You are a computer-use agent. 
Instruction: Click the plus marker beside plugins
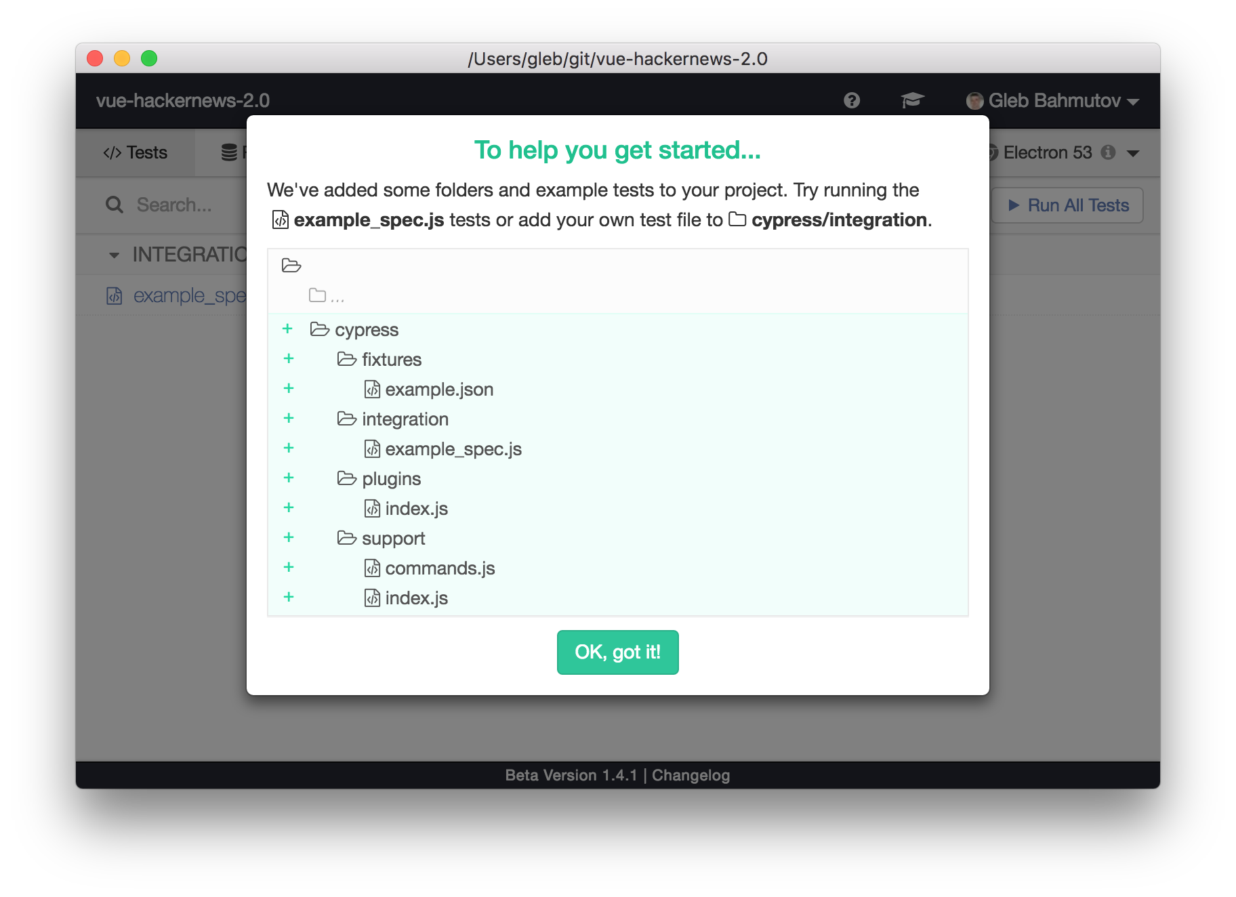[289, 478]
